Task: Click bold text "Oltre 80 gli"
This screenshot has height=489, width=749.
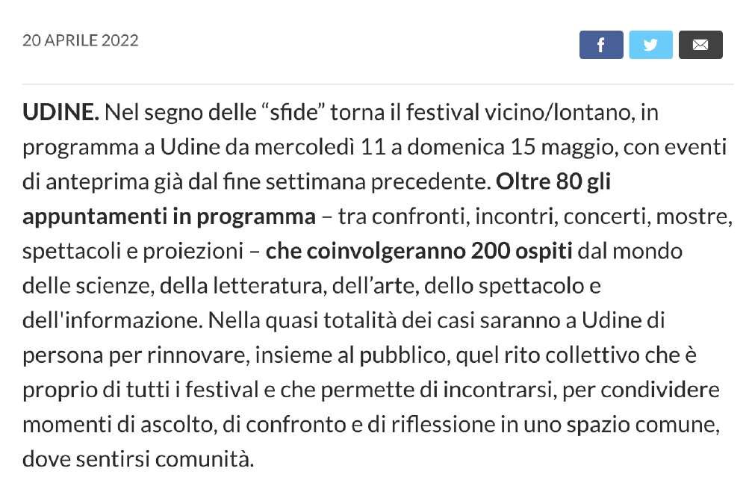Action: (x=553, y=182)
